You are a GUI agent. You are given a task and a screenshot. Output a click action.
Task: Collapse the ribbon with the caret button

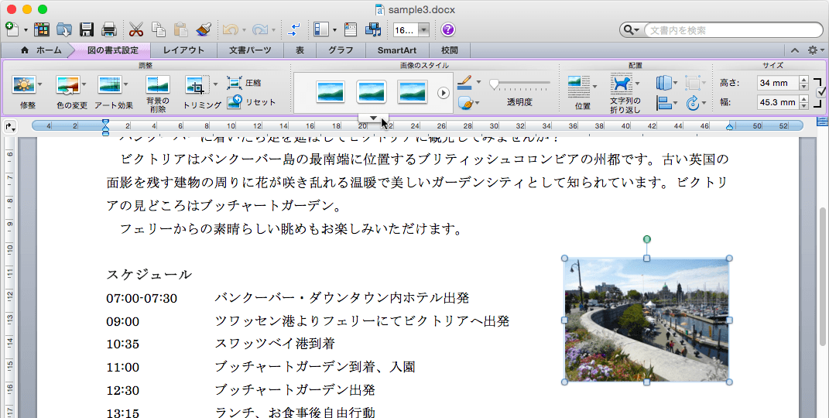click(x=794, y=50)
